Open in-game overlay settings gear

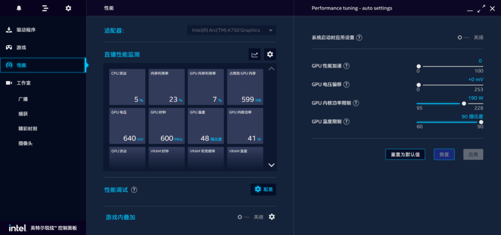click(x=272, y=217)
